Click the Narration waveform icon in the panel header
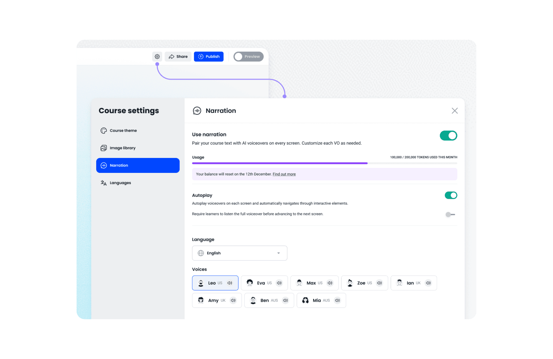The image size is (553, 359). [x=197, y=110]
